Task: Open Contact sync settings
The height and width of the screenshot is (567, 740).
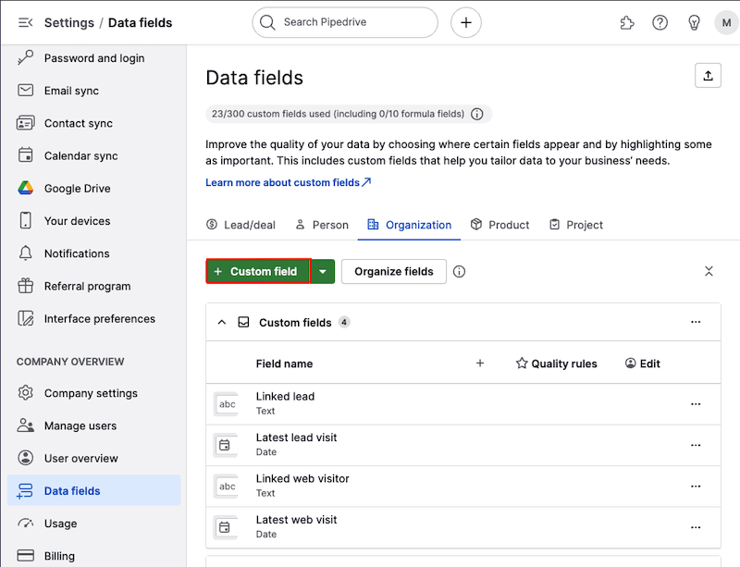Action: (x=94, y=123)
